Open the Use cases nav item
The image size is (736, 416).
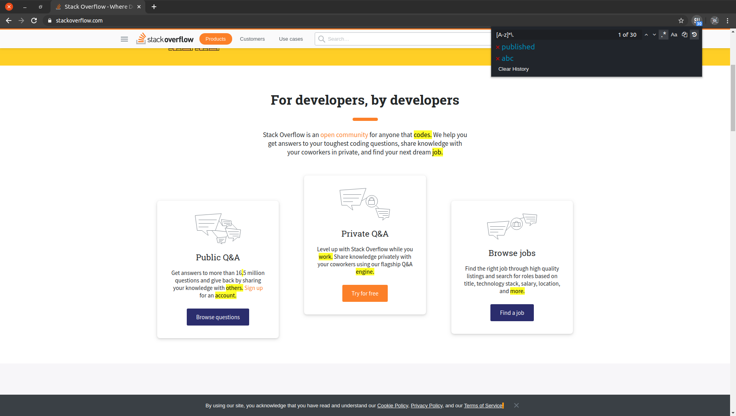(291, 39)
